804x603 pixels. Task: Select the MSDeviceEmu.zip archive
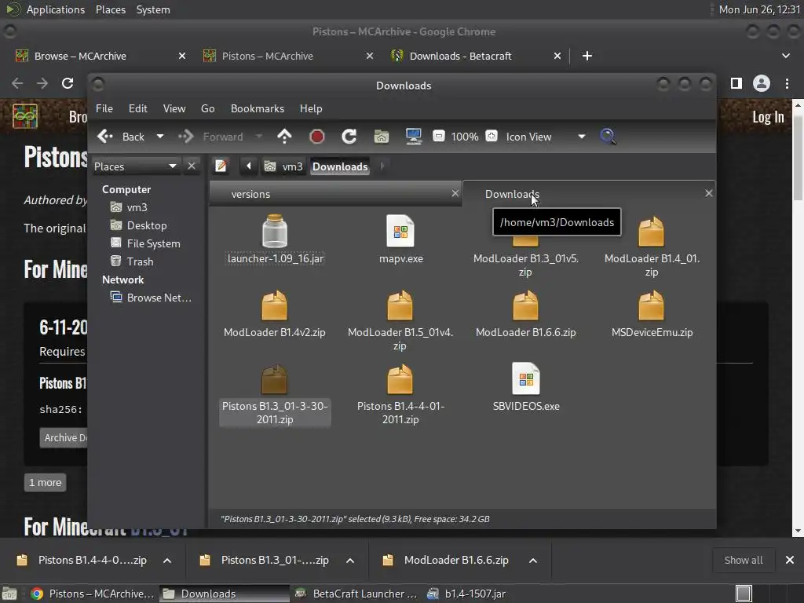[651, 305]
